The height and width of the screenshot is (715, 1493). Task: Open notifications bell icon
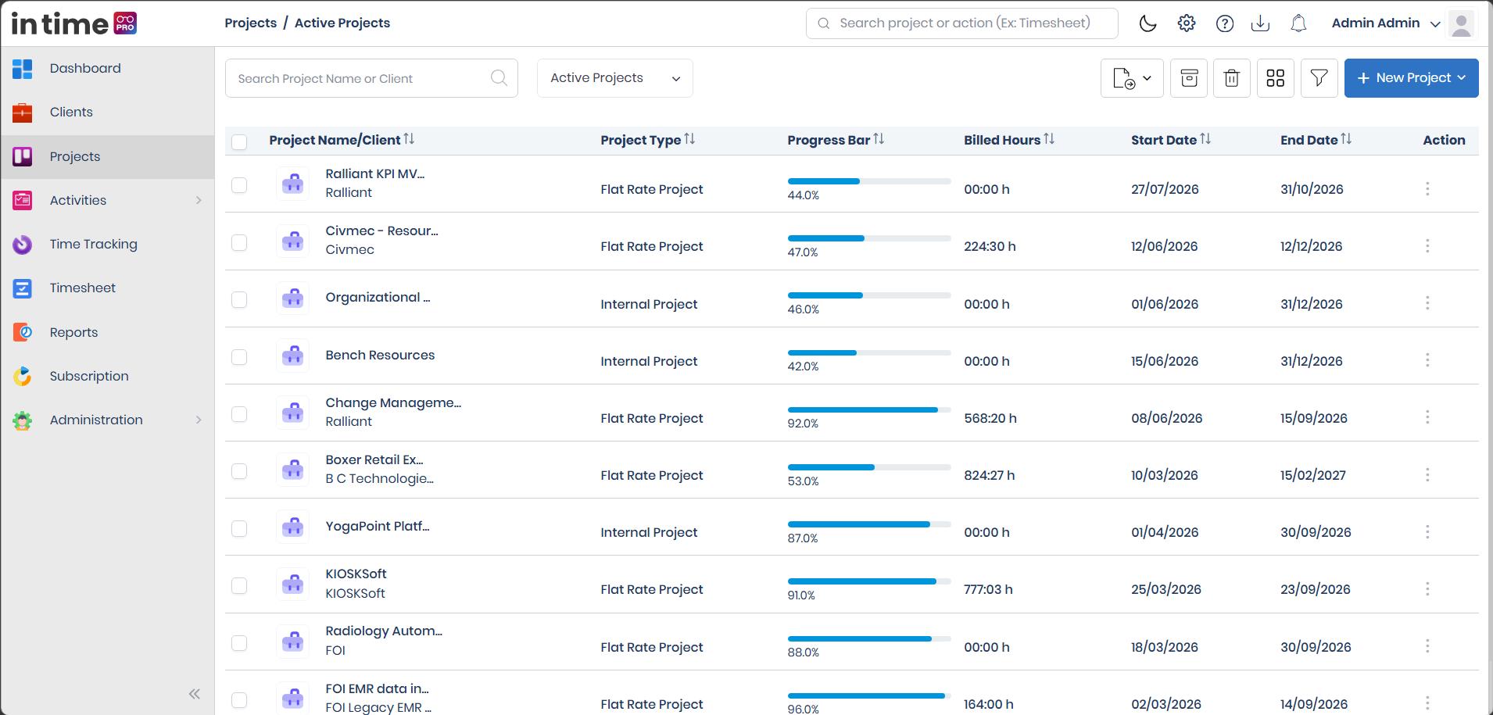[1298, 23]
